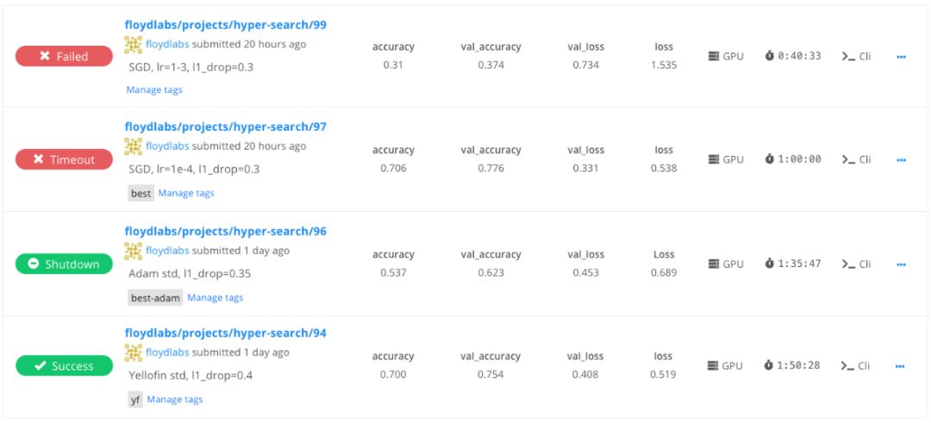Click the Timeout status badge
Screen dimensions: 931x423
[x=64, y=159]
